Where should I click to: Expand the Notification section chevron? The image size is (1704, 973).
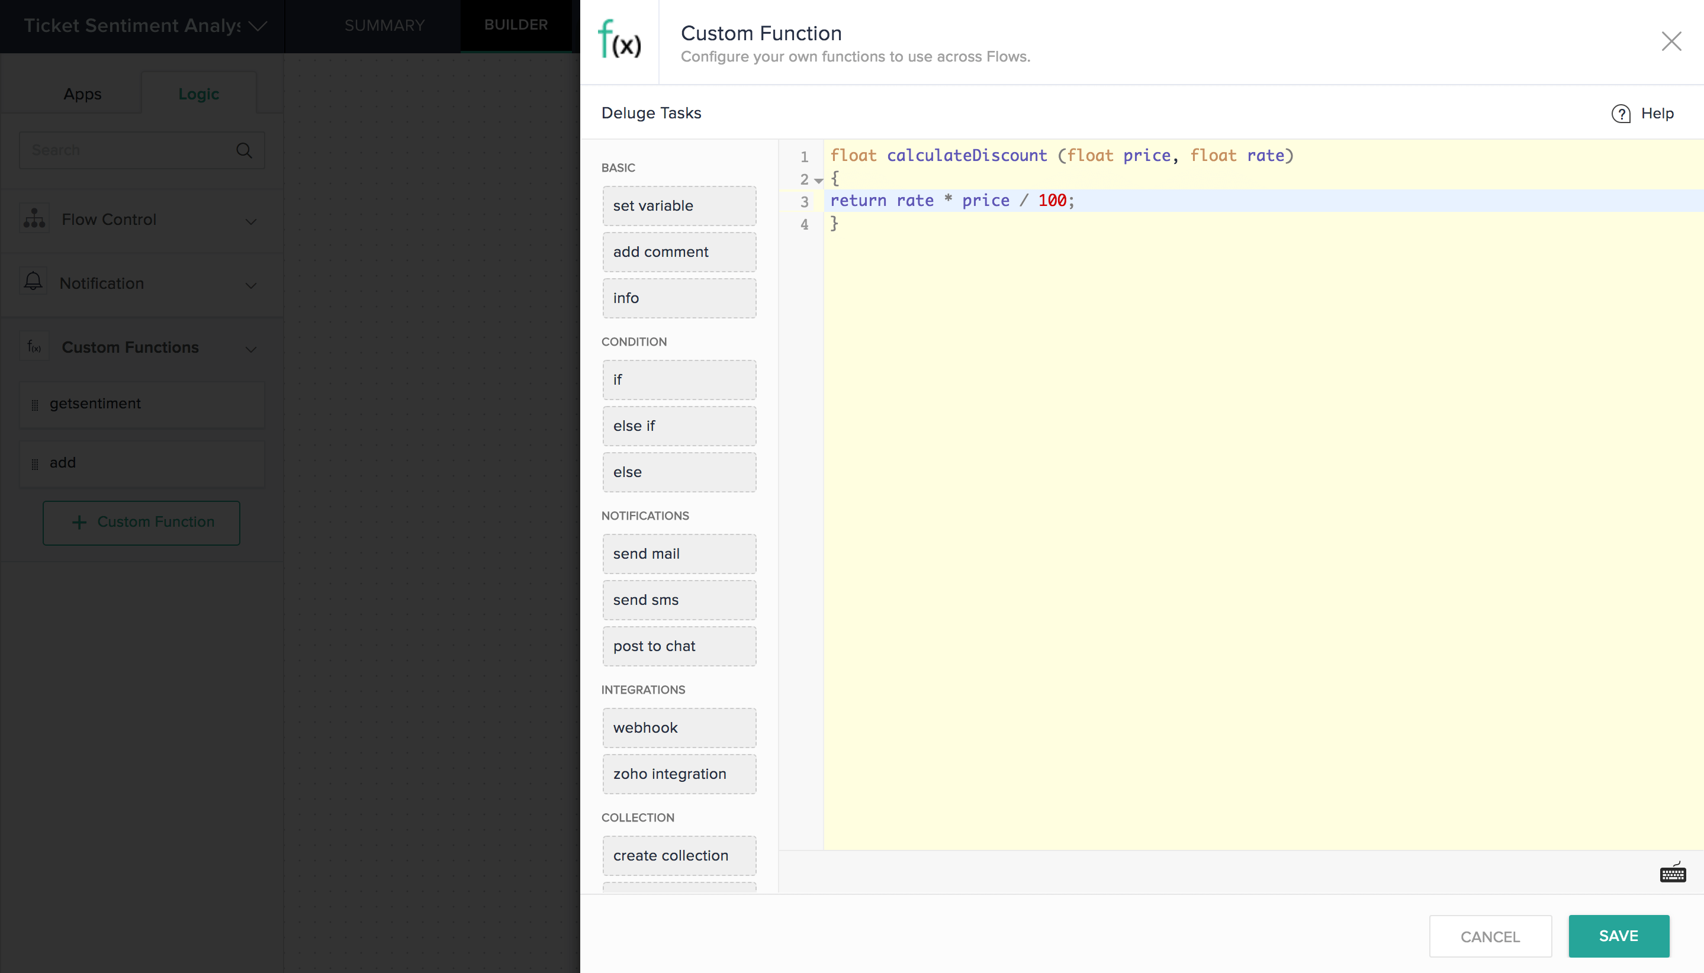coord(250,285)
